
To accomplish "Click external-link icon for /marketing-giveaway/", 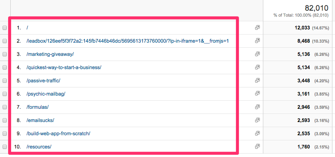I will point(257,54).
